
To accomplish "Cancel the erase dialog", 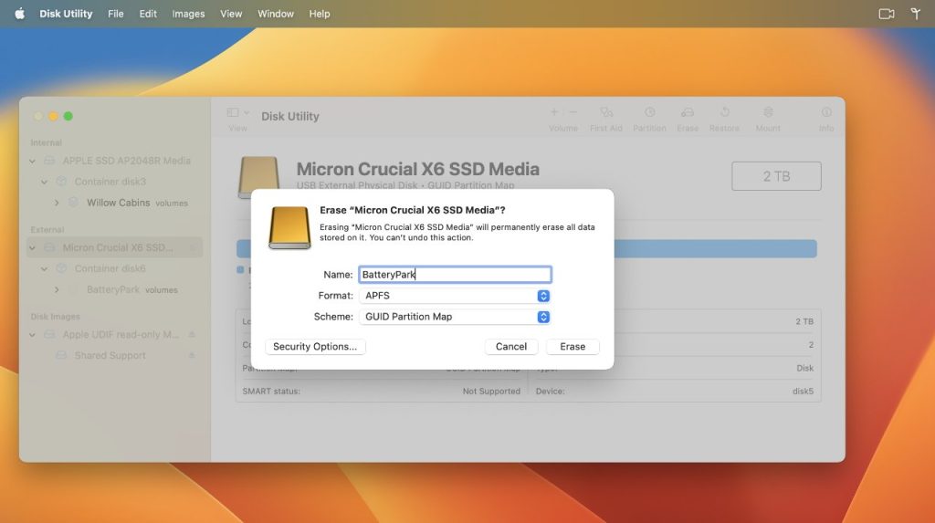I will coord(511,347).
